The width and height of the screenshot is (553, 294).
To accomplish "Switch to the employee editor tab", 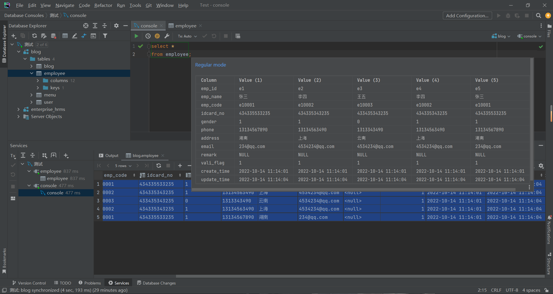I will (x=185, y=26).
